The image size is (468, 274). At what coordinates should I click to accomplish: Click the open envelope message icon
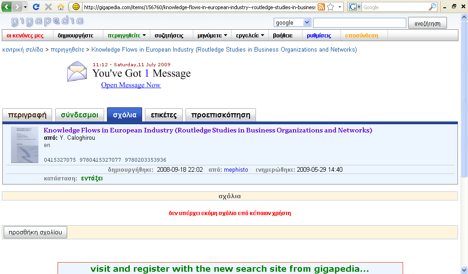[x=77, y=71]
